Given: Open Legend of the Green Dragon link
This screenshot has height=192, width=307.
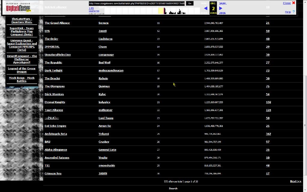Looking at the screenshot, I should coord(22,70).
